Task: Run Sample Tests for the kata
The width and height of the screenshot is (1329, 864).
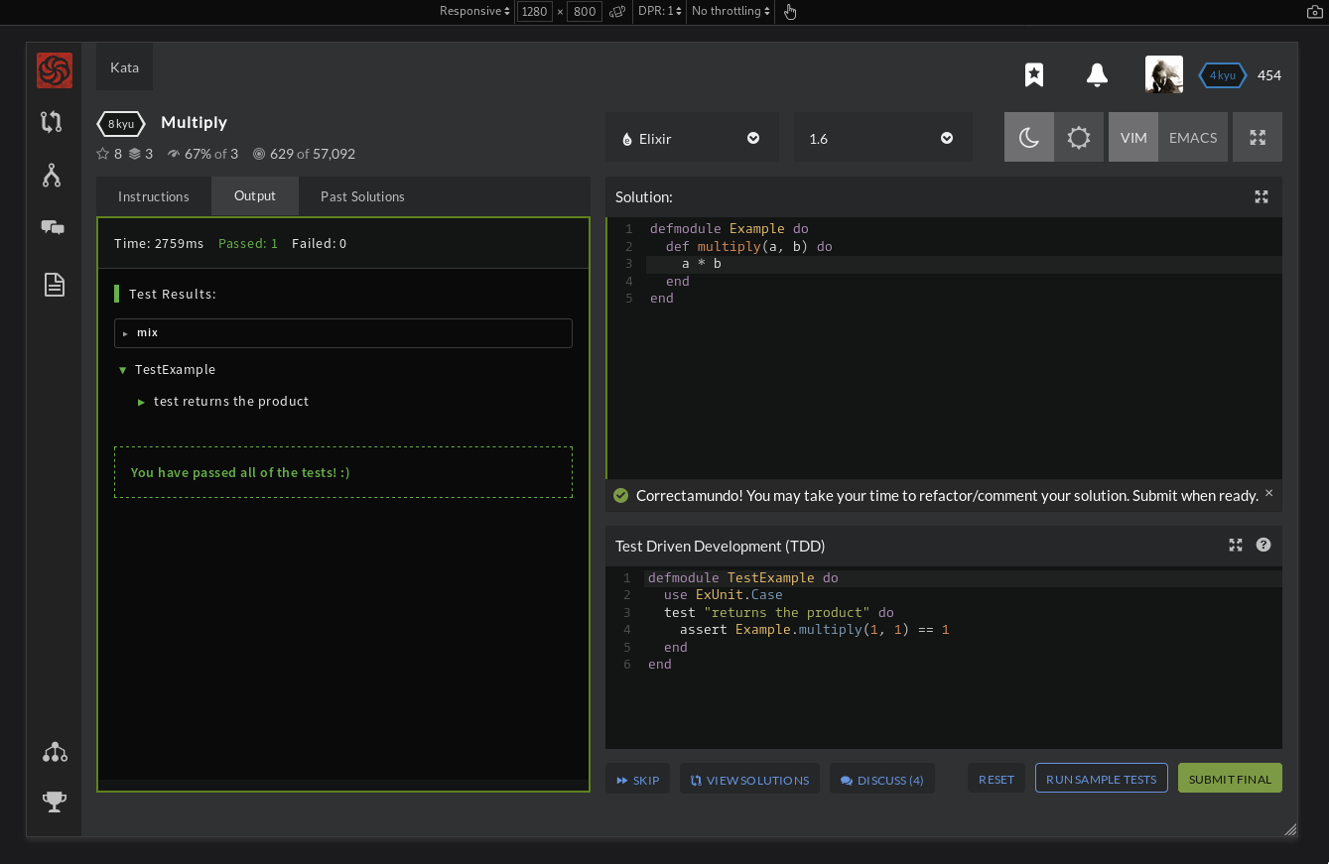Action: coord(1101,778)
